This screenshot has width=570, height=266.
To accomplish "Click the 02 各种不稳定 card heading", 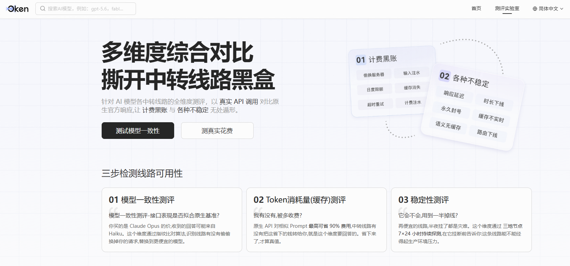I will (464, 79).
